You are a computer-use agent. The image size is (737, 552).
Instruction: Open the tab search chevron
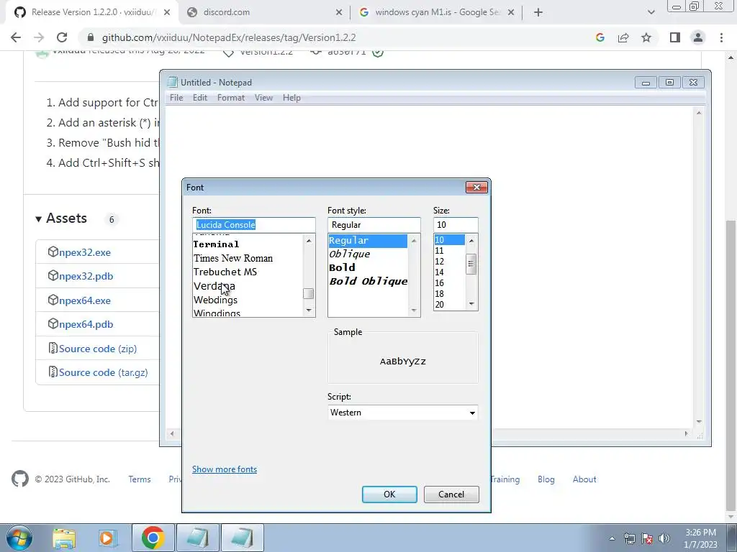point(651,12)
